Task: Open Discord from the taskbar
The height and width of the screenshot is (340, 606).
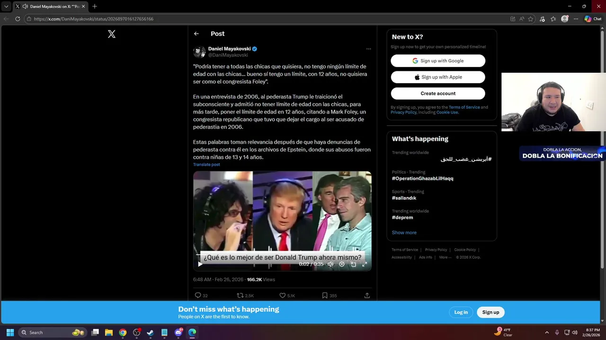Action: click(178, 332)
